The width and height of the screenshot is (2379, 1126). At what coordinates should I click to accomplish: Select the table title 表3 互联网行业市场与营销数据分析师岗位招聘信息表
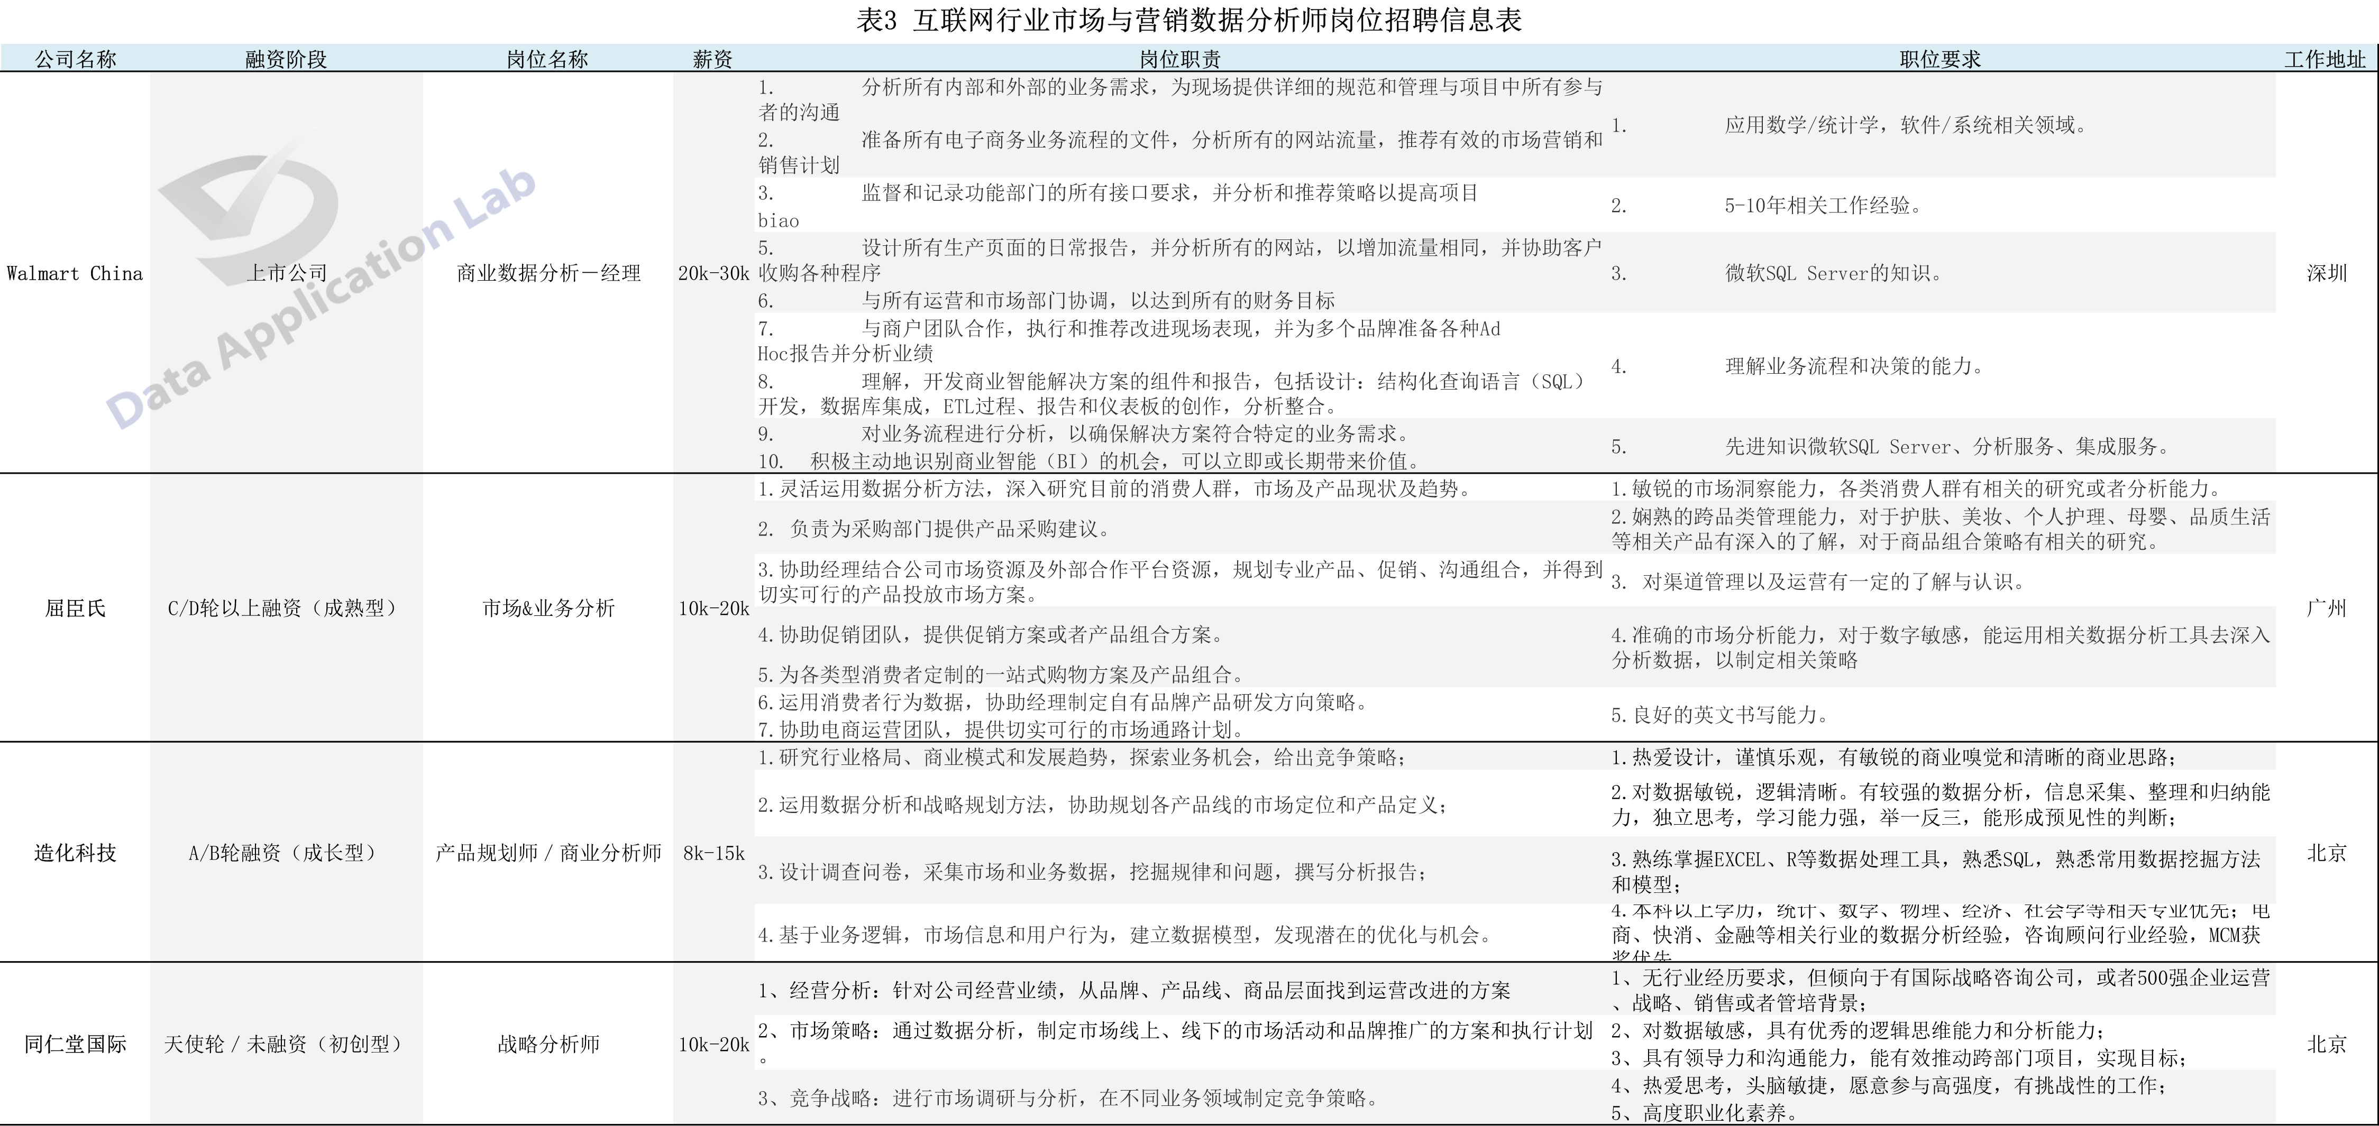coord(1189,20)
